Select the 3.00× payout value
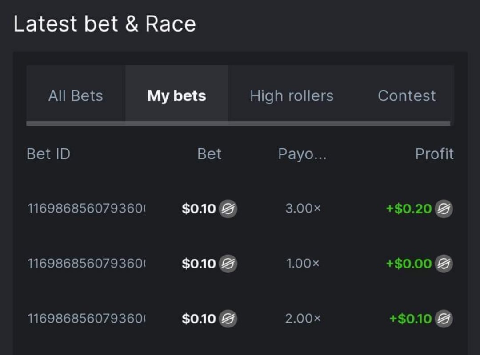The width and height of the screenshot is (480, 355). tap(303, 208)
